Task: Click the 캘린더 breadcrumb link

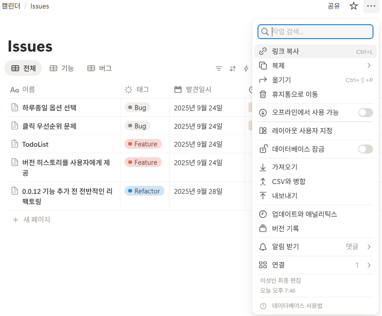Action: pos(11,6)
